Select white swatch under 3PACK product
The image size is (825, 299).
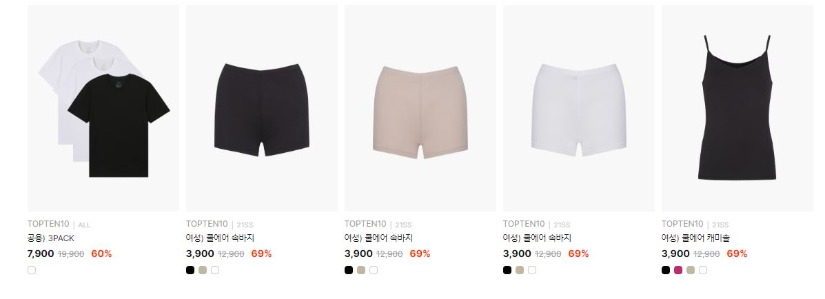[x=32, y=270]
